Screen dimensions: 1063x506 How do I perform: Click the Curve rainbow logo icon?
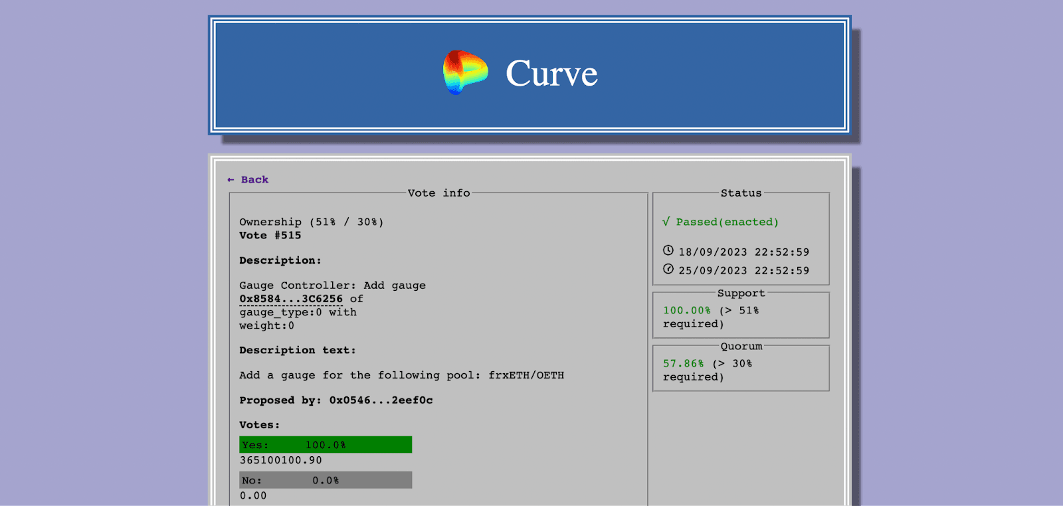pyautogui.click(x=465, y=72)
